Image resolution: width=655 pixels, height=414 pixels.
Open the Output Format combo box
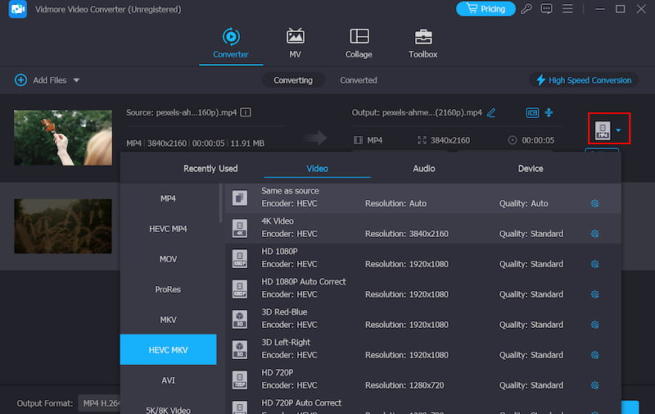(x=98, y=403)
